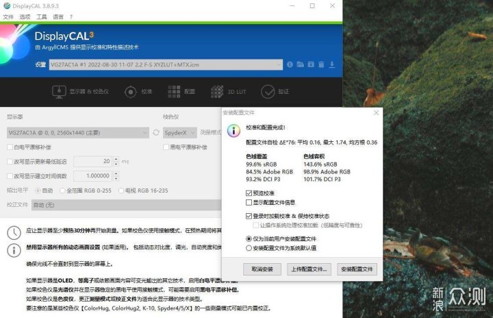
Task: Click 143.6% sRGB volume value
Action: point(320,164)
